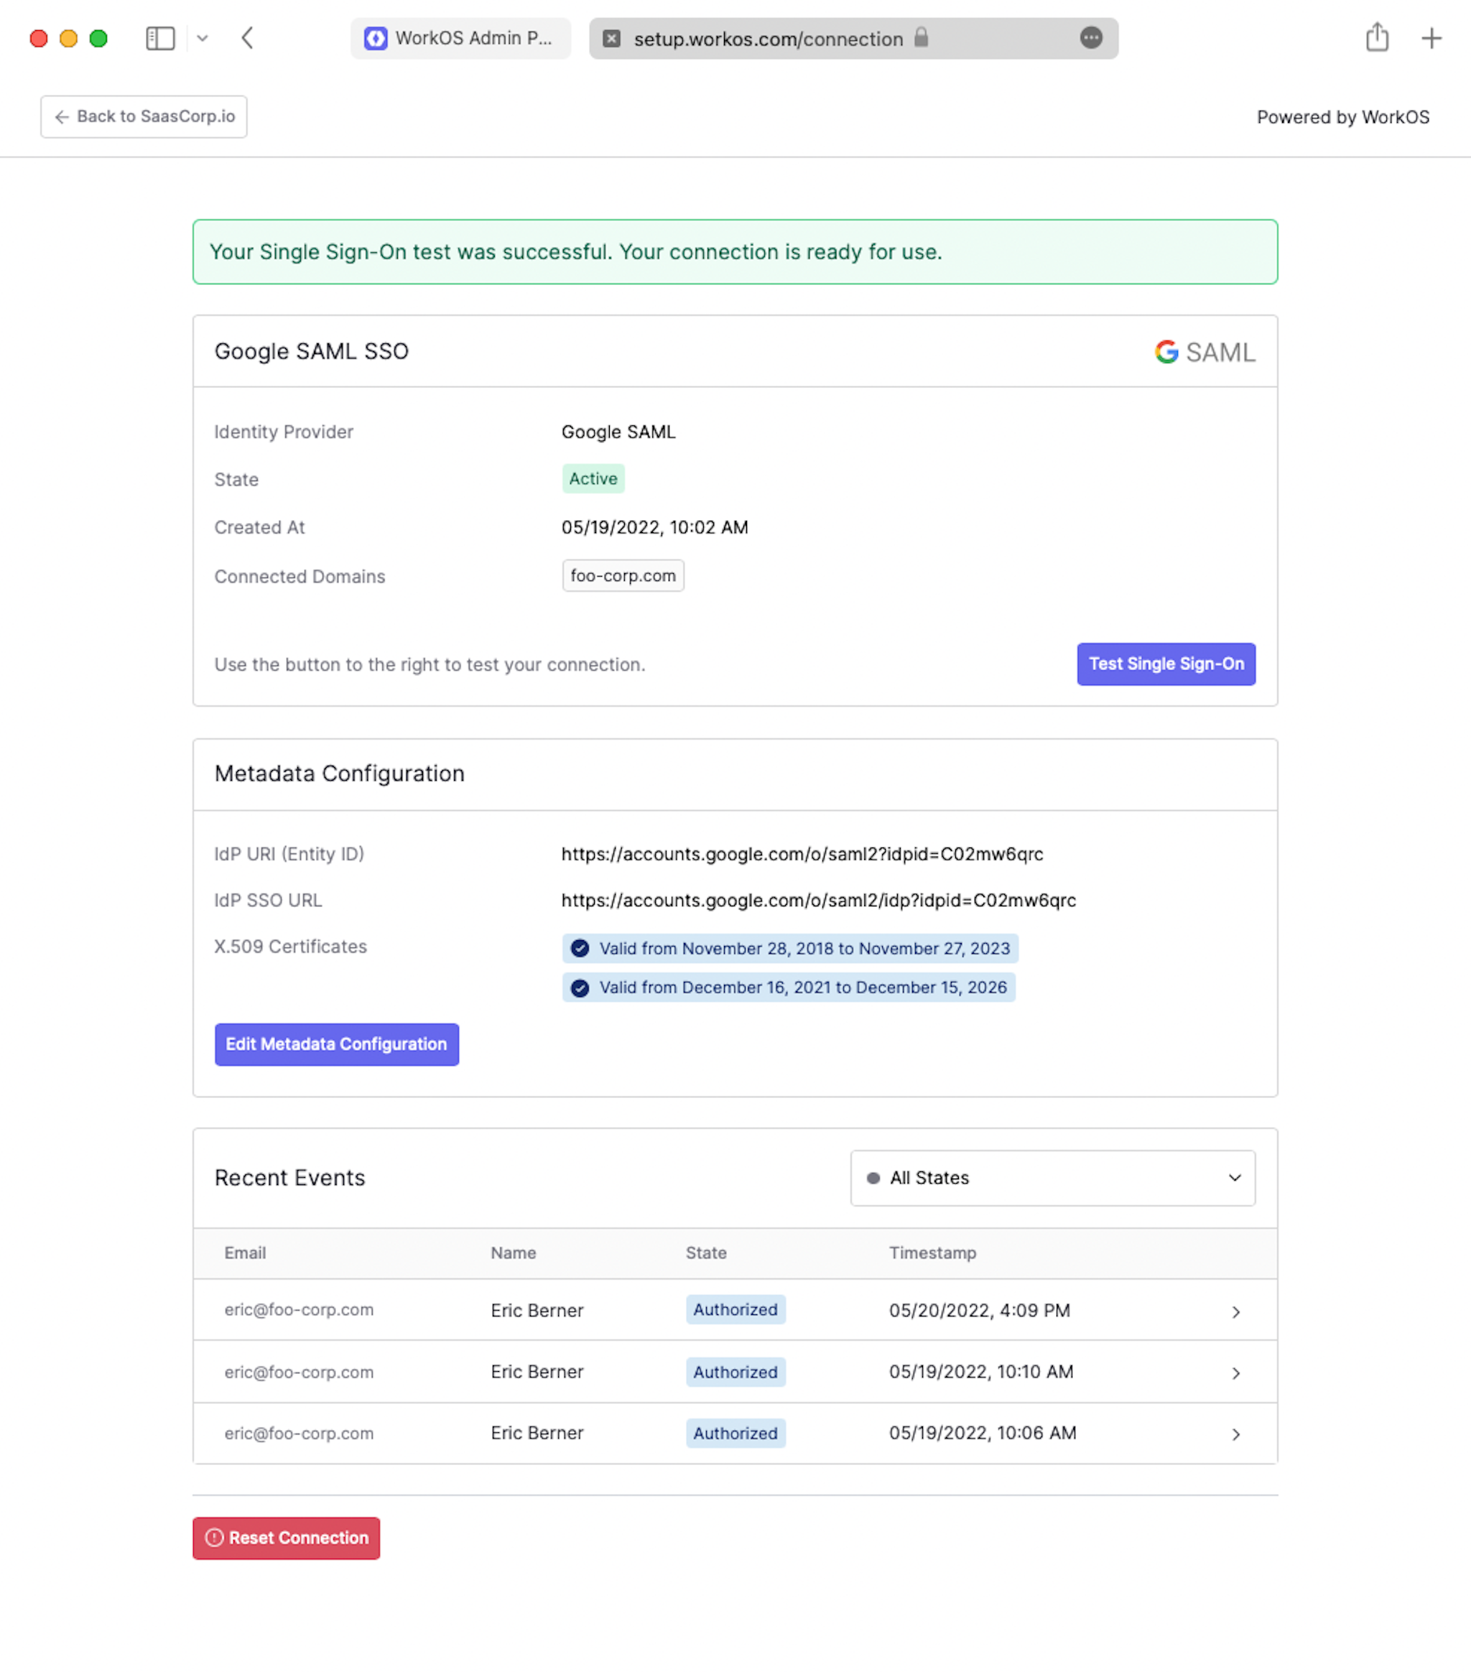Open the sidebar options chevron dropdown
This screenshot has height=1672, width=1471.
pyautogui.click(x=203, y=39)
